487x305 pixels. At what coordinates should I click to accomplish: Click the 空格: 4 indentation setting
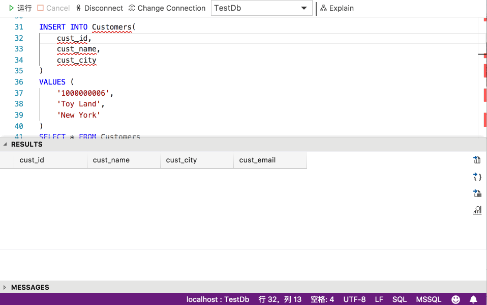(322, 299)
